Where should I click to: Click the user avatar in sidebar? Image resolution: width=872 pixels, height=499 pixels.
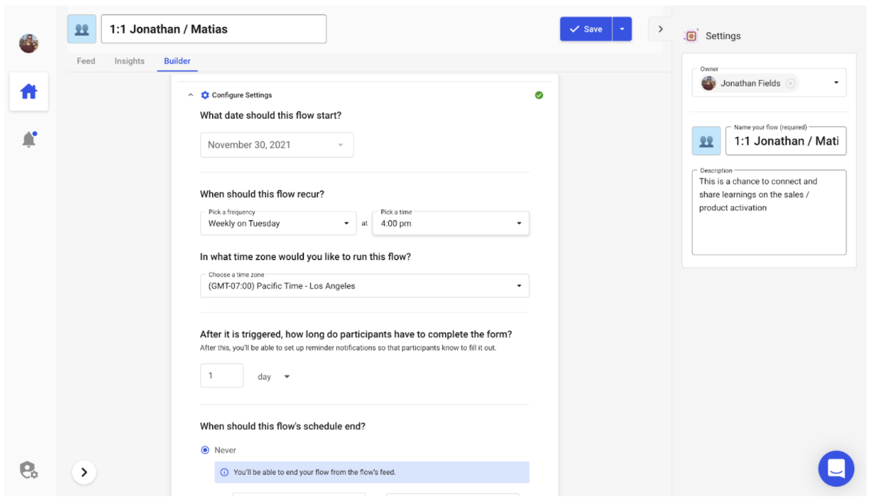28,44
